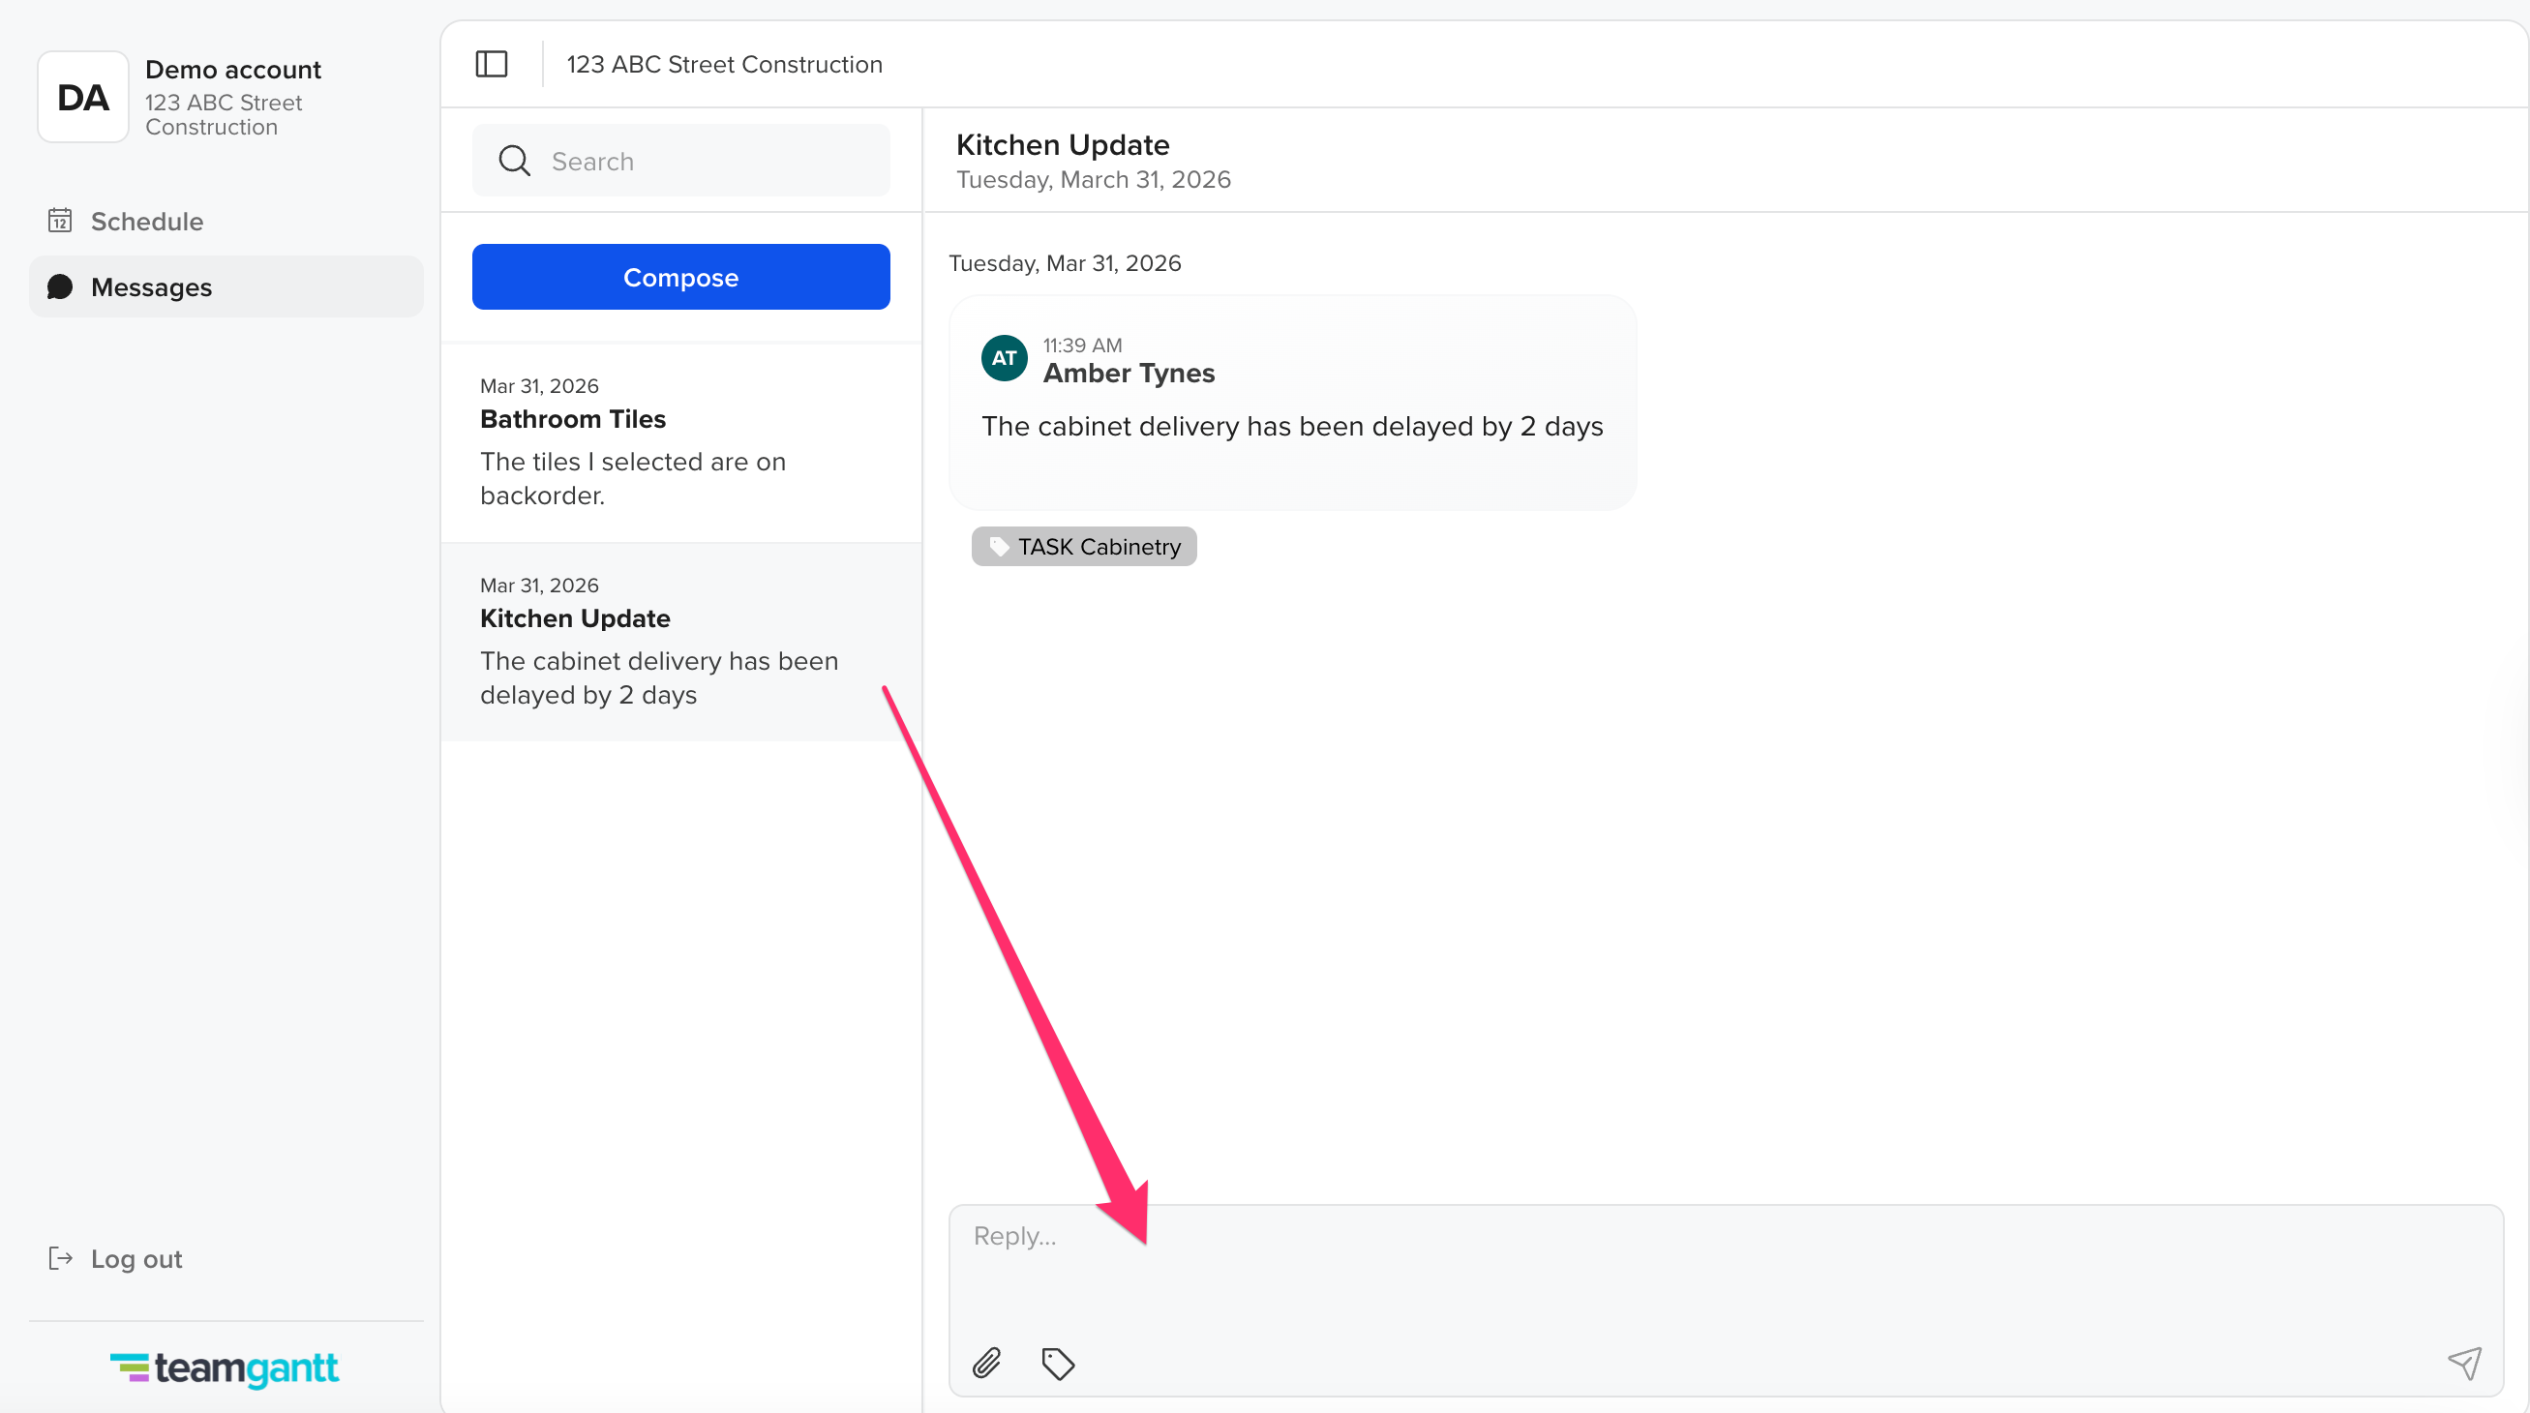2530x1413 pixels.
Task: Click the Messages chat bubble icon
Action: tap(60, 286)
